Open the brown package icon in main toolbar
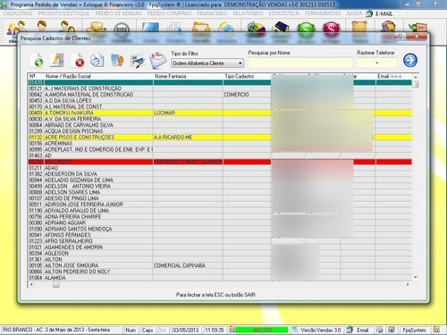This screenshot has height=335, width=447. (359, 28)
